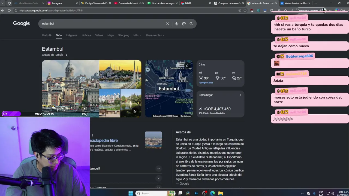Open the OBS icon with red badge in taskbar
Screen dimensions: 349x196
(x=204, y=193)
